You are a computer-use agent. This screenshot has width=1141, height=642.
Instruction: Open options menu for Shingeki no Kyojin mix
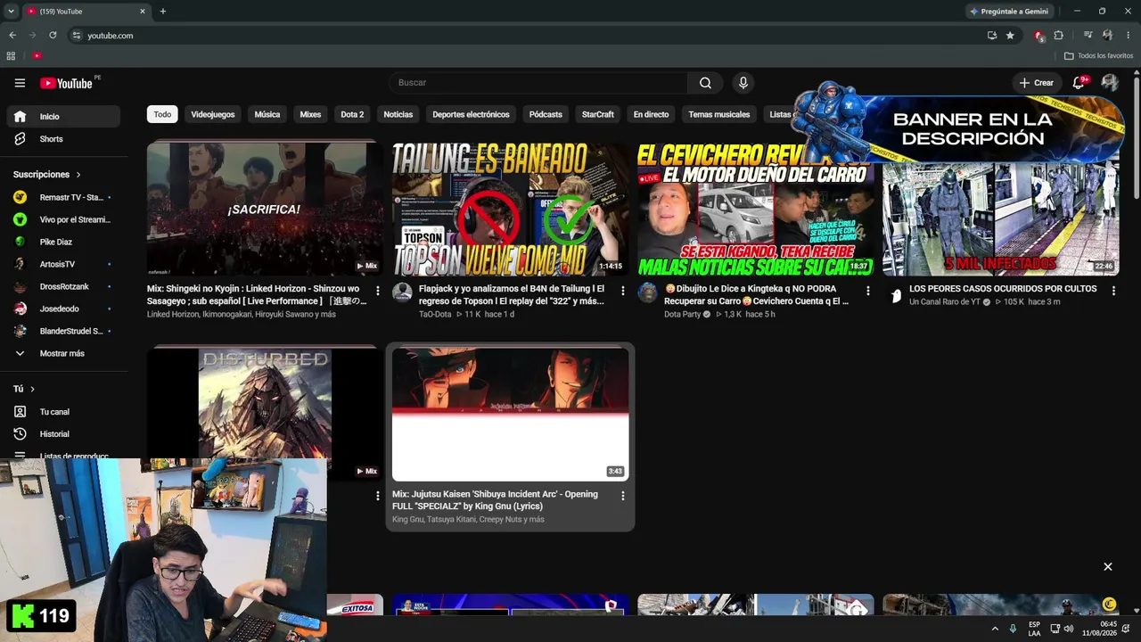point(377,291)
